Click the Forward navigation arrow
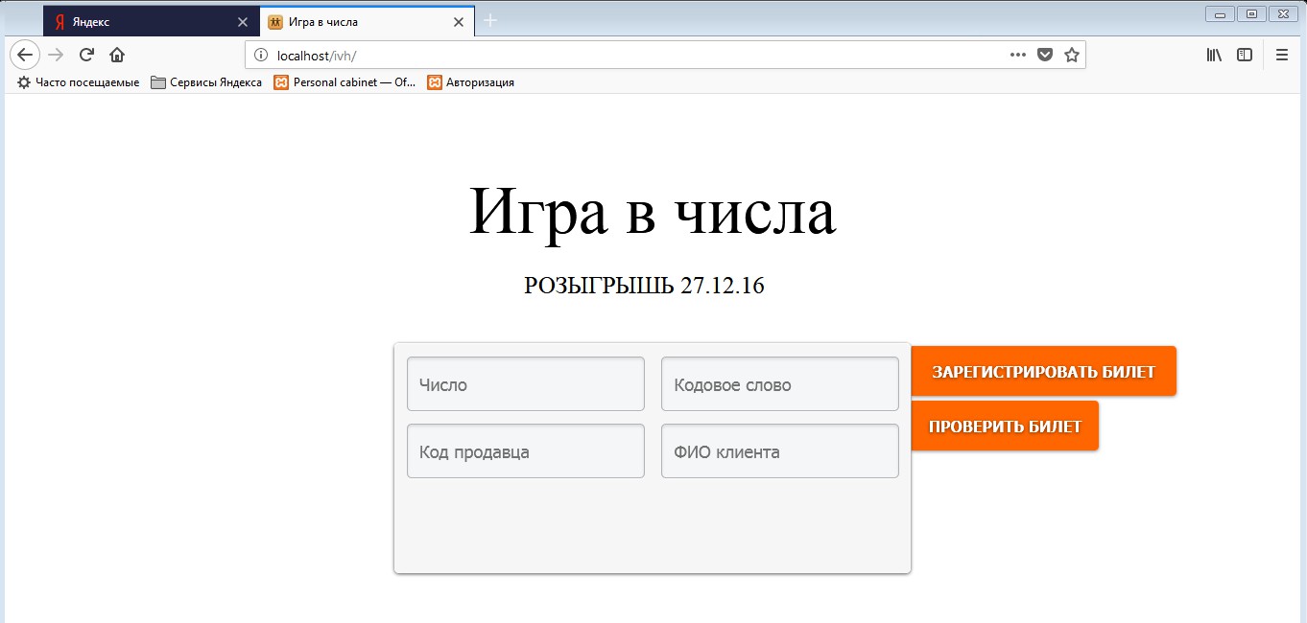This screenshot has width=1307, height=623. point(56,55)
